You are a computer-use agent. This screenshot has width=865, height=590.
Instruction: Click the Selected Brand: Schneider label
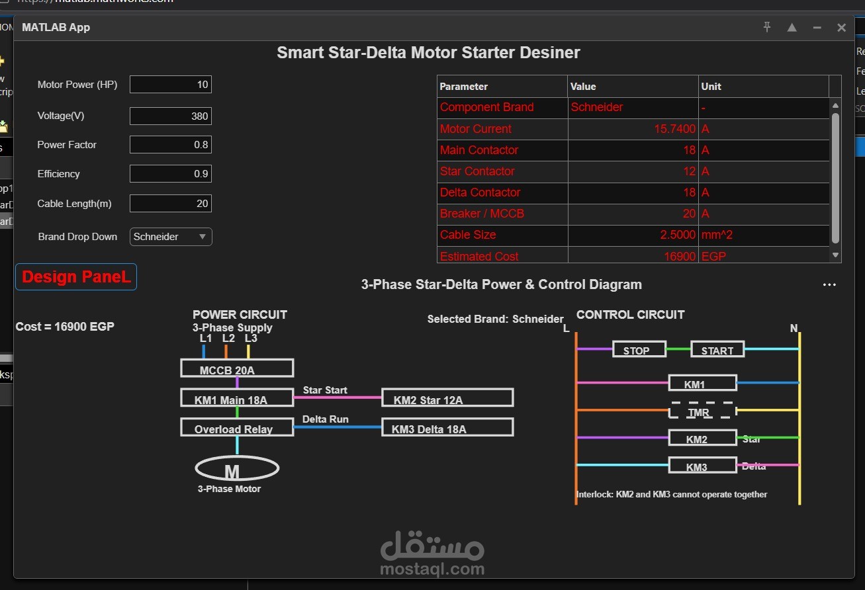point(496,319)
